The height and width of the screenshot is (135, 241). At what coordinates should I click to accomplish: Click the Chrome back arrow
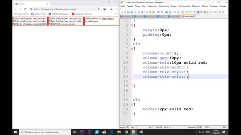click(15, 9)
